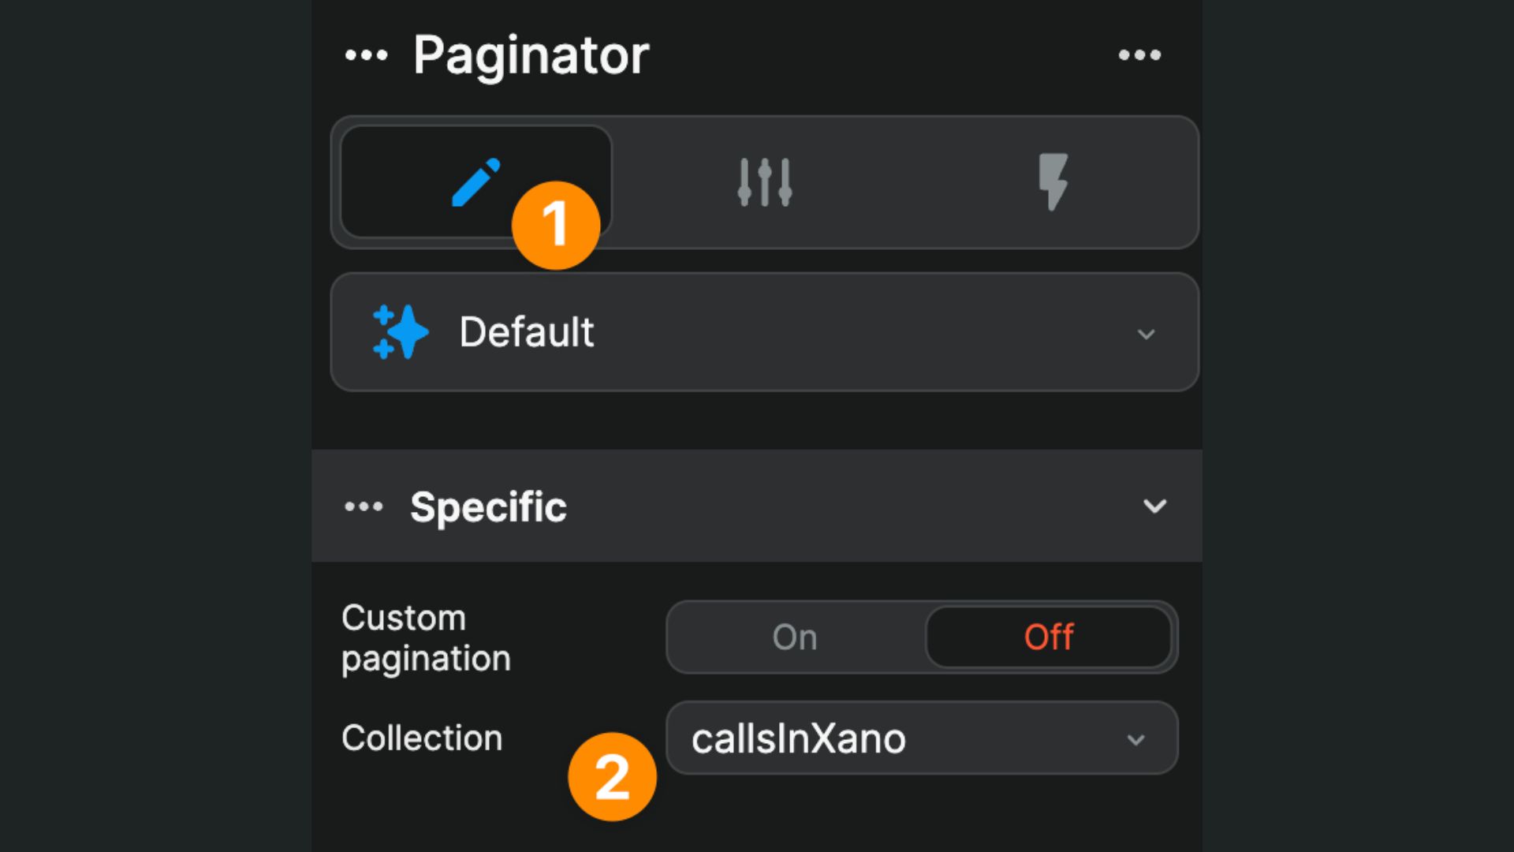
Task: Click the Default style selector button
Action: 763,331
